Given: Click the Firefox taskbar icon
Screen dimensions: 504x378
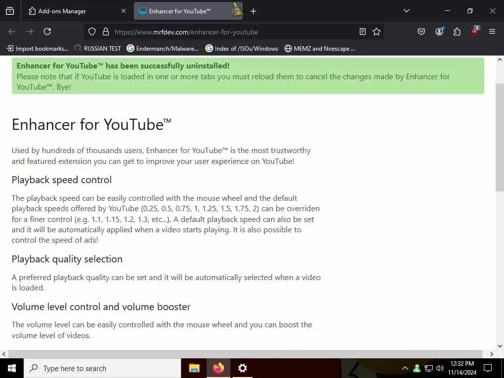Looking at the screenshot, I should click(218, 368).
